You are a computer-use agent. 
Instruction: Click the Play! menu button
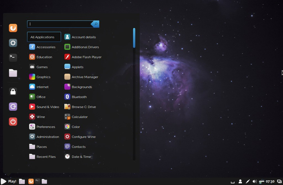[x=9, y=181]
